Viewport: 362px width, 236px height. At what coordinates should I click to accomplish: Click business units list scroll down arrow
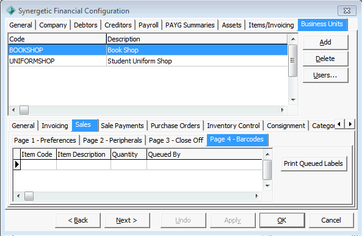[293, 99]
